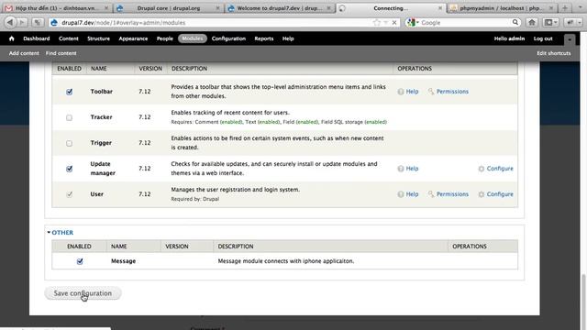Click the Add content shortcut

point(24,53)
